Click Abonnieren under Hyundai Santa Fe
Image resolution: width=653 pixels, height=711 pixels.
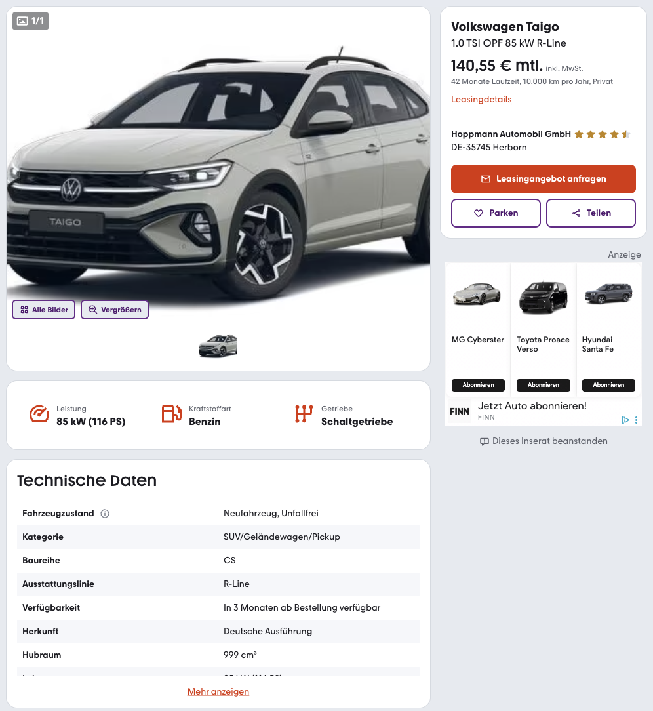point(608,385)
